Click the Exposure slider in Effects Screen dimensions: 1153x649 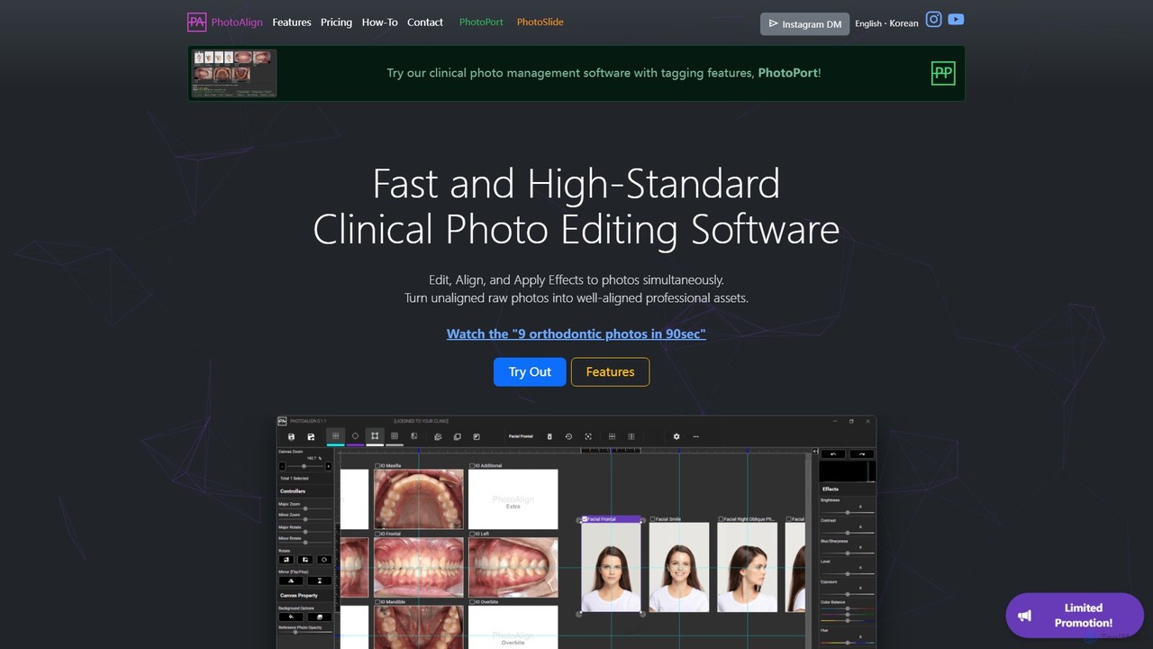click(x=847, y=594)
